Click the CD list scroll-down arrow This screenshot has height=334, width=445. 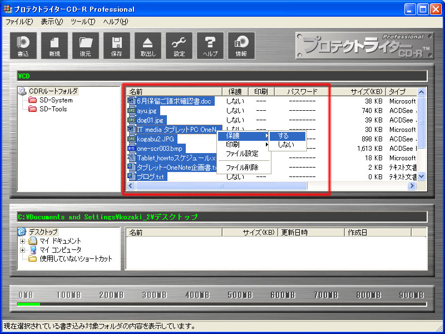click(422, 176)
